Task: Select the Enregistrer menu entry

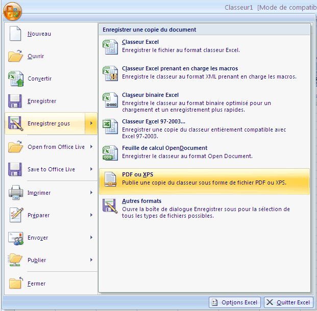Action: (x=51, y=101)
